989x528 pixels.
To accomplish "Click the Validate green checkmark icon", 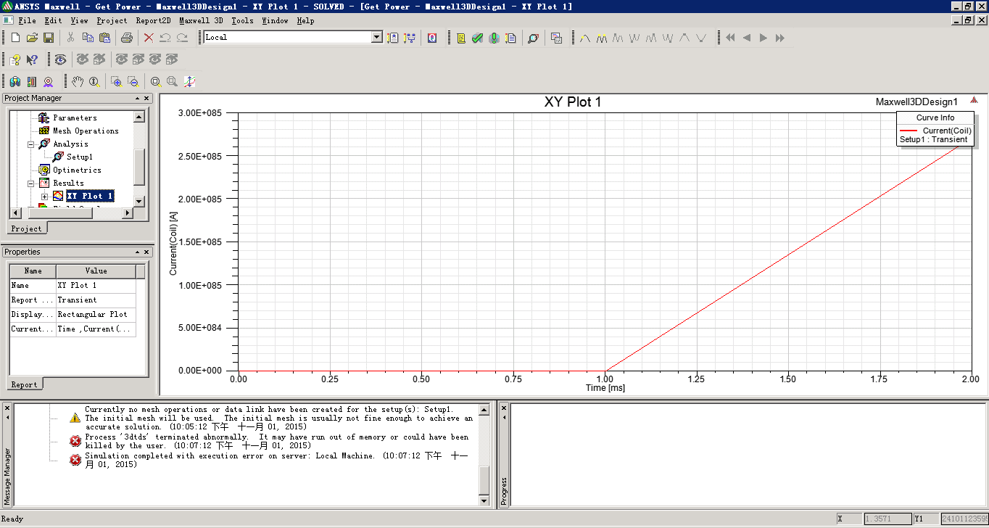I will [477, 38].
